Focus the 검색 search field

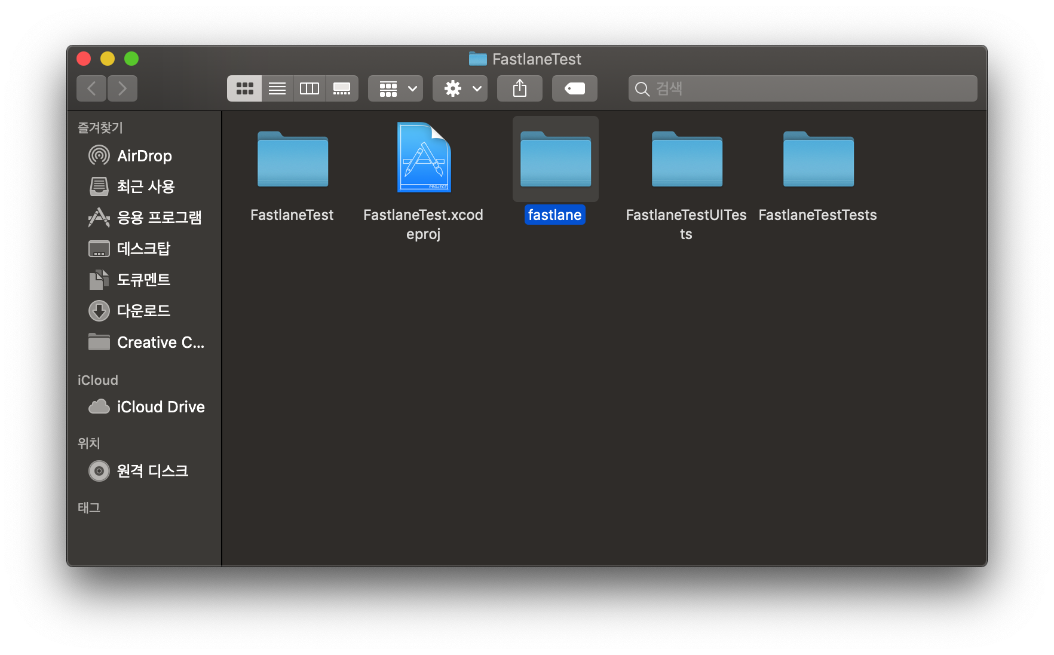[802, 88]
